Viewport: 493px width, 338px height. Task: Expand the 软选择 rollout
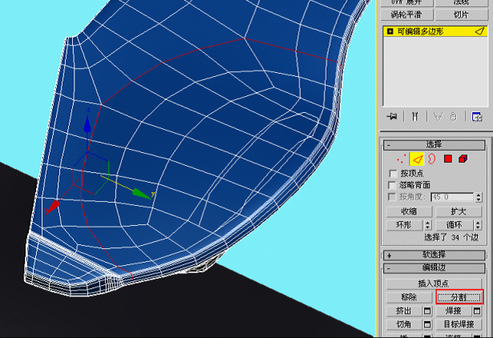point(434,255)
